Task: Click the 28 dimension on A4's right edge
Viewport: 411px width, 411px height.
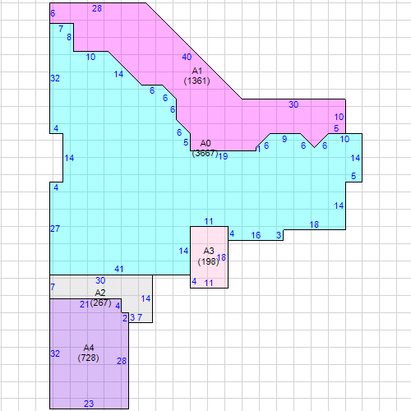Action: 122,361
